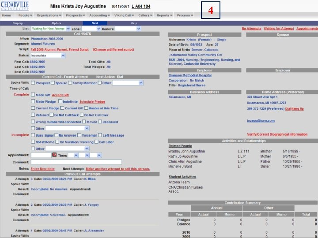Check the Spouse spoke-with checkbox

tap(53, 83)
